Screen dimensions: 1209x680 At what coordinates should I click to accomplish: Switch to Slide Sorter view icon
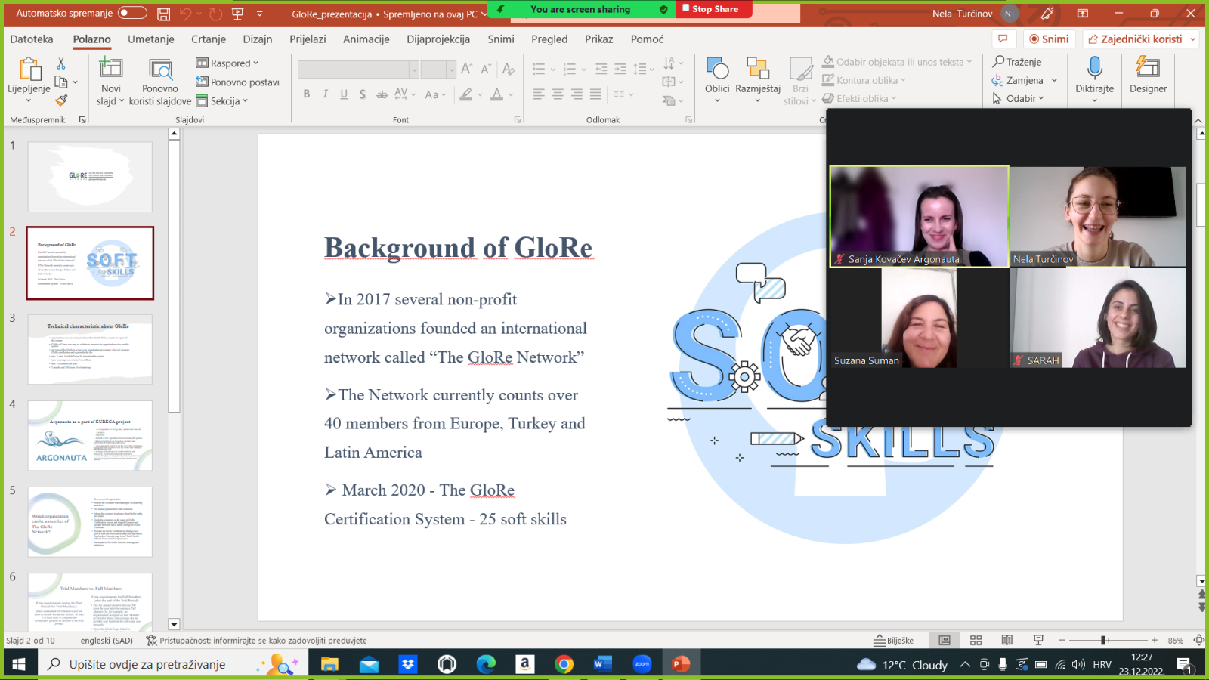point(976,640)
